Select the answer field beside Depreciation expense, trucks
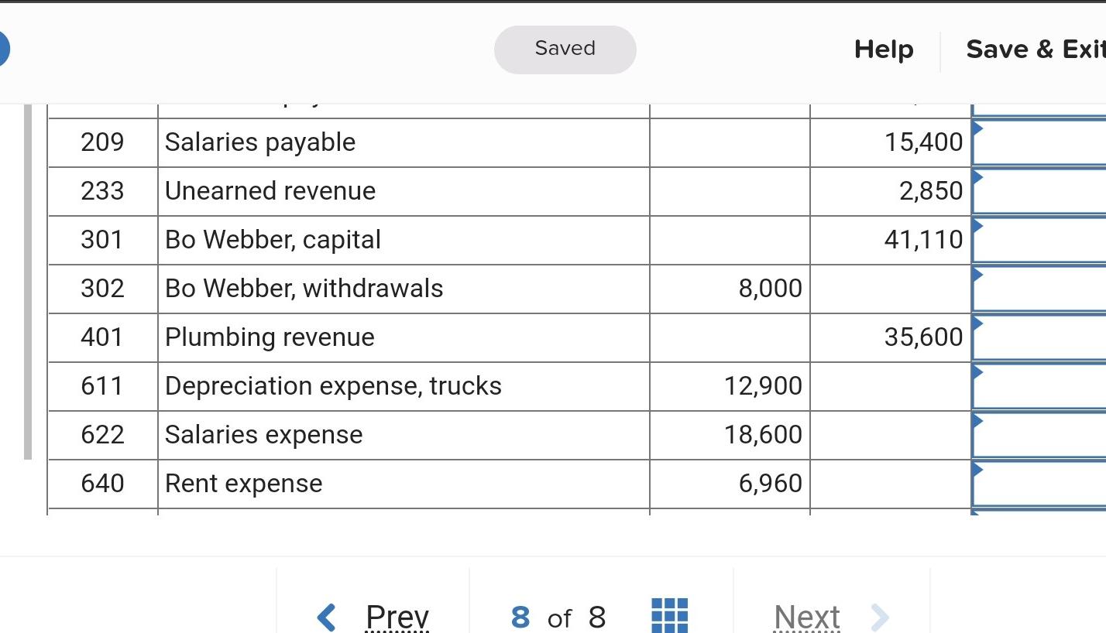 [1042, 385]
